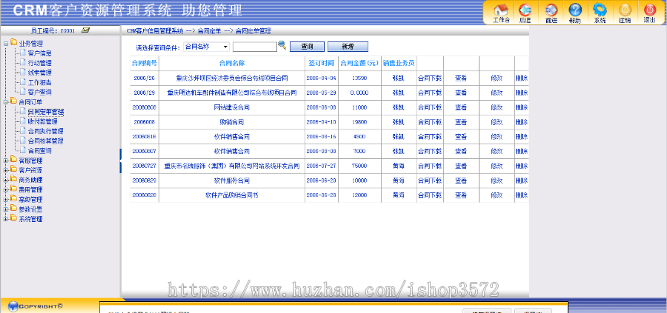Click 合同下载 for 网络建设合同

click(x=430, y=107)
